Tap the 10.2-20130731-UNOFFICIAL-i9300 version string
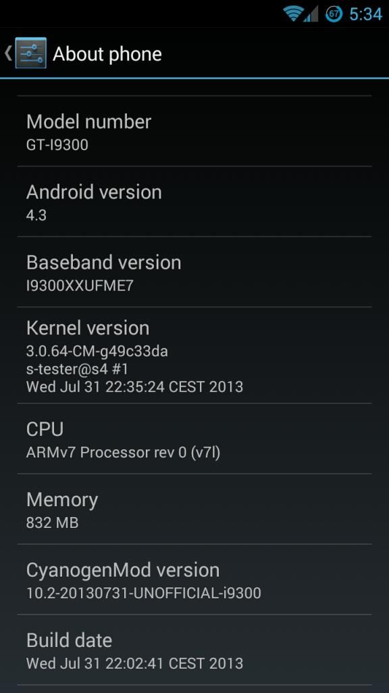 tap(144, 593)
